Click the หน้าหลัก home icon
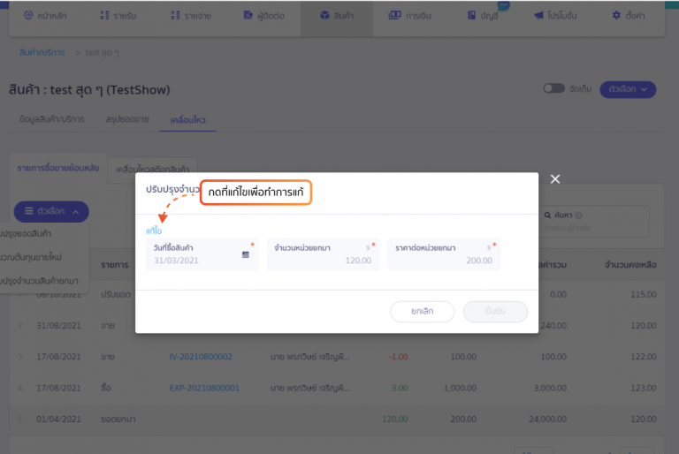679x454 pixels. (x=29, y=16)
